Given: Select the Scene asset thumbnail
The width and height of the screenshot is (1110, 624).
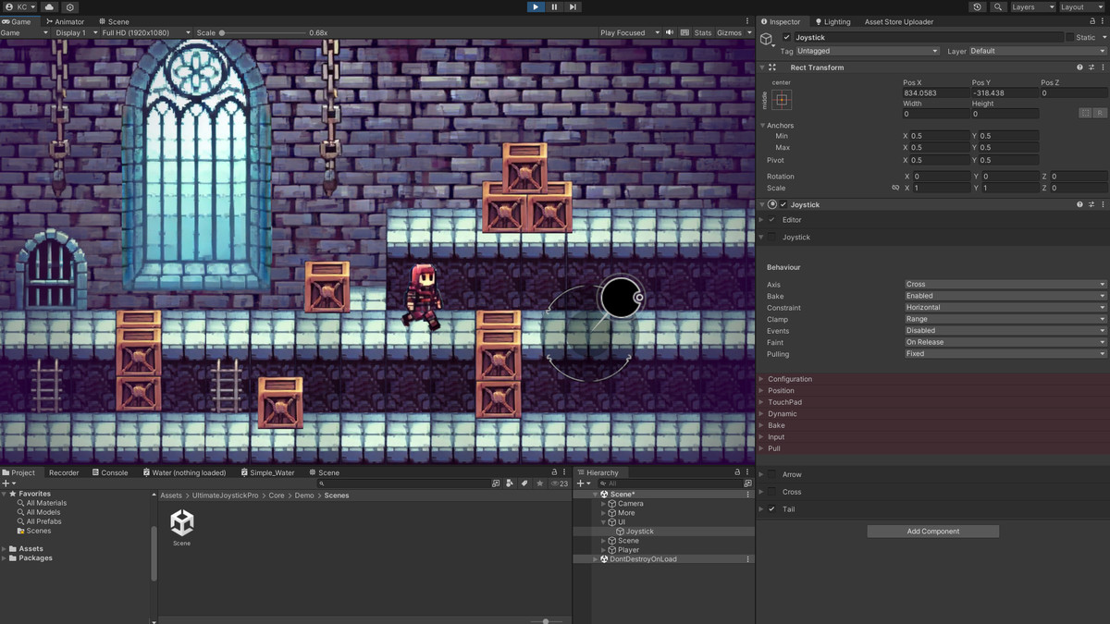Looking at the screenshot, I should [x=182, y=522].
